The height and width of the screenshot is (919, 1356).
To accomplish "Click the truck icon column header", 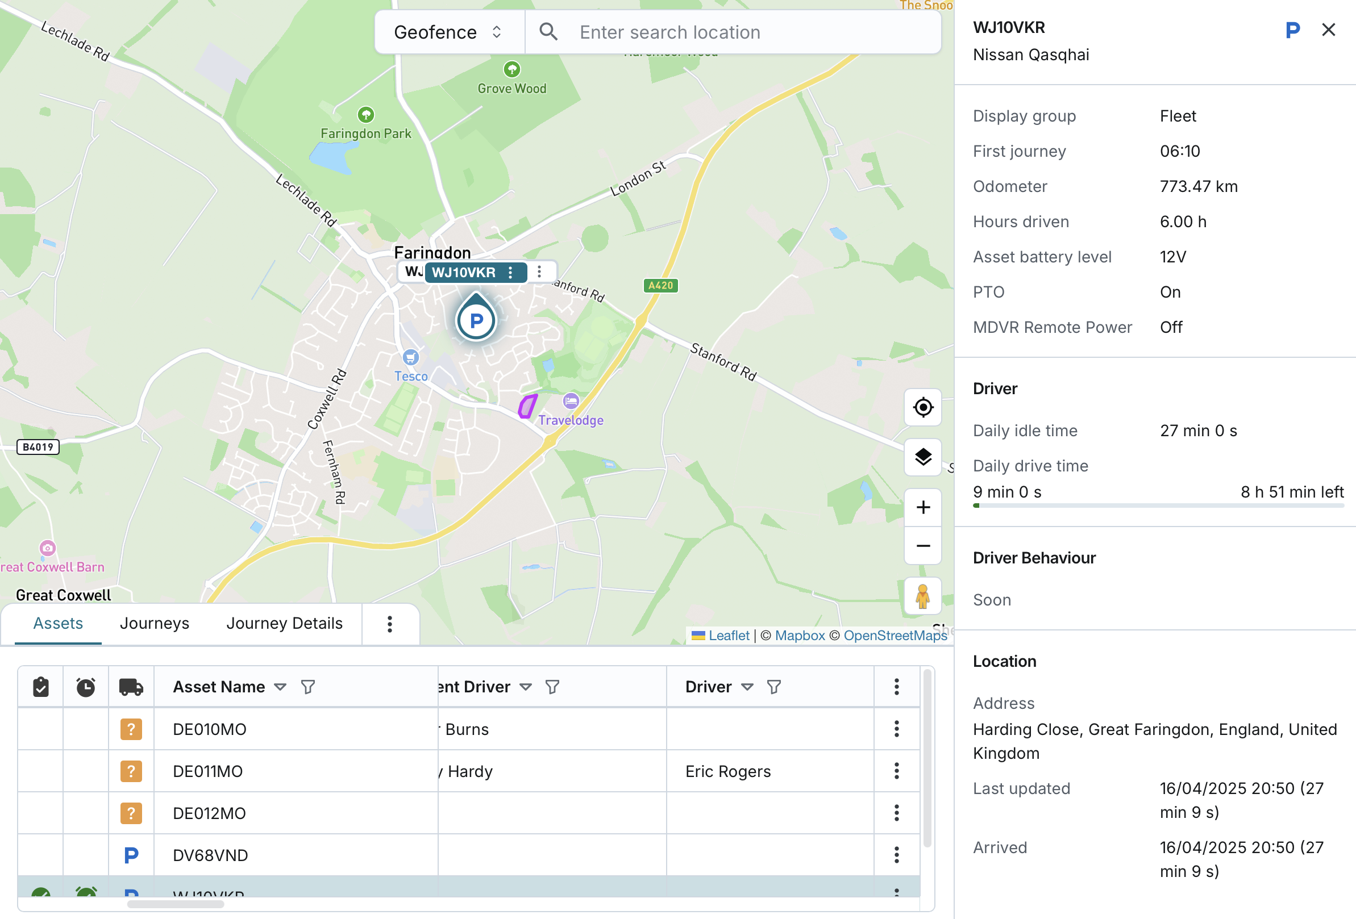I will (x=131, y=687).
